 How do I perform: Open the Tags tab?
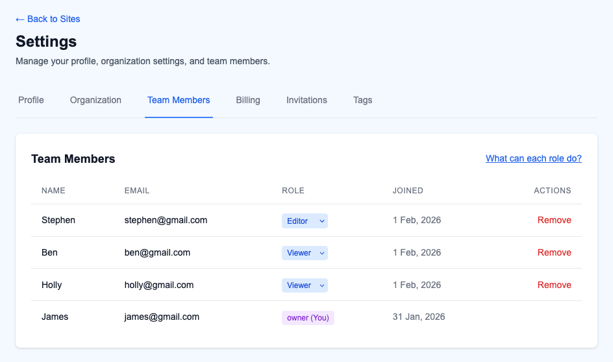pos(362,101)
